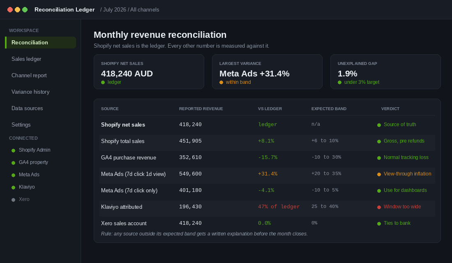452x263 pixels.
Task: Select the 'Xero sales account' row name
Action: pos(124,223)
